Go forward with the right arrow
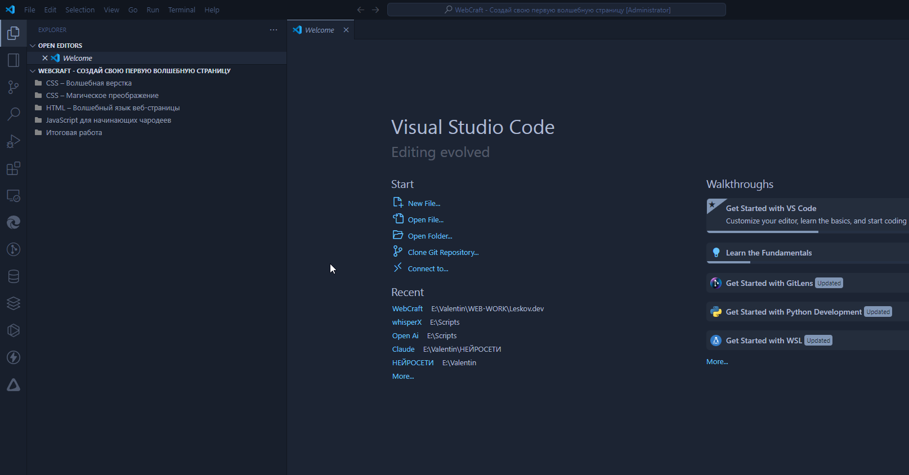This screenshot has width=909, height=475. 375,10
